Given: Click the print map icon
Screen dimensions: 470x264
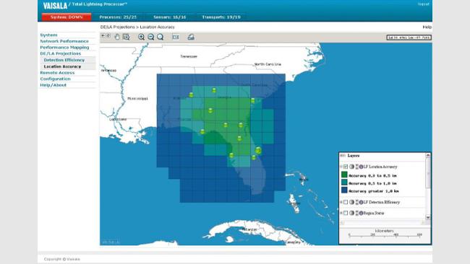Looking at the screenshot, I should 191,37.
